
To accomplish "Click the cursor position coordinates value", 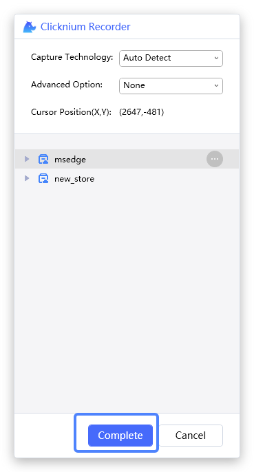I will 141,112.
